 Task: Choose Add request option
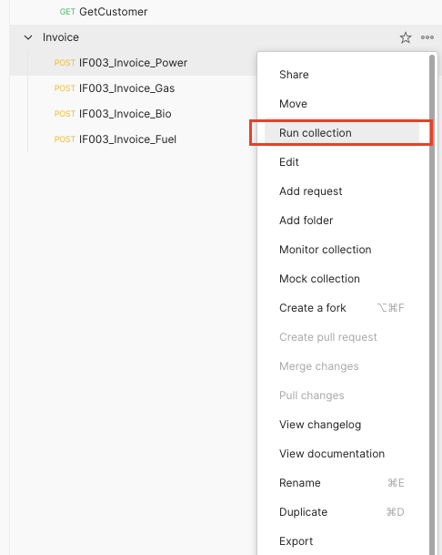coord(342,191)
